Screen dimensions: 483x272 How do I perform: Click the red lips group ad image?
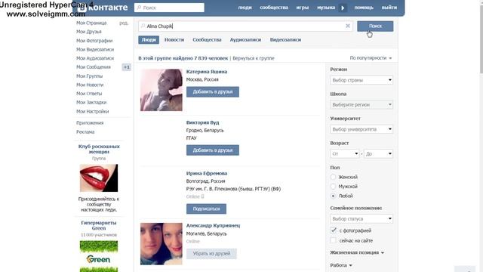99,178
